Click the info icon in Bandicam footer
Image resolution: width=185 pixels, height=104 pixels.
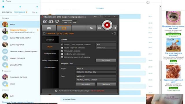point(56,91)
